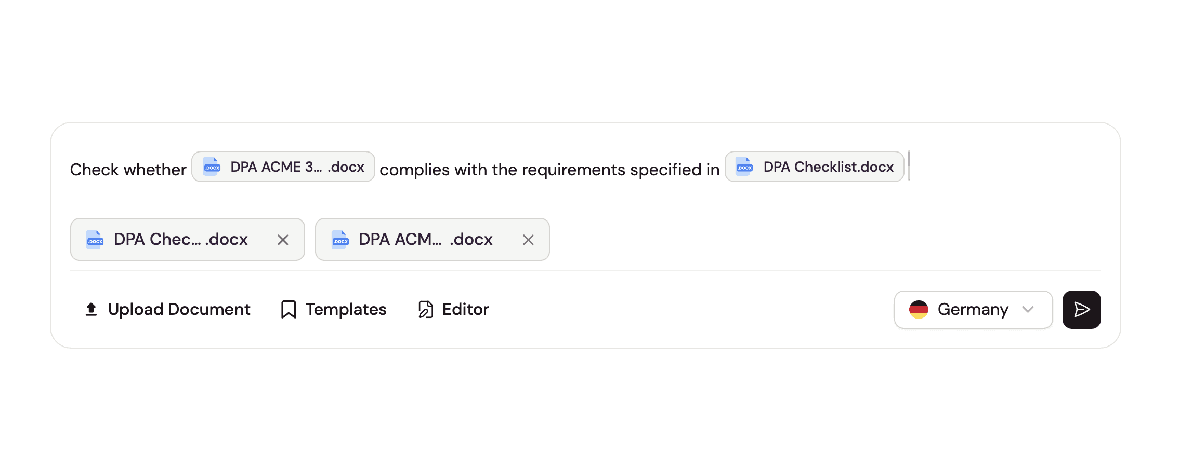1179x470 pixels.
Task: Open the Germany jurisdiction dropdown
Action: [x=973, y=310]
